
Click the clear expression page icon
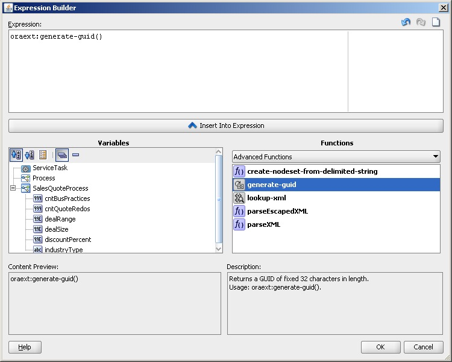436,22
